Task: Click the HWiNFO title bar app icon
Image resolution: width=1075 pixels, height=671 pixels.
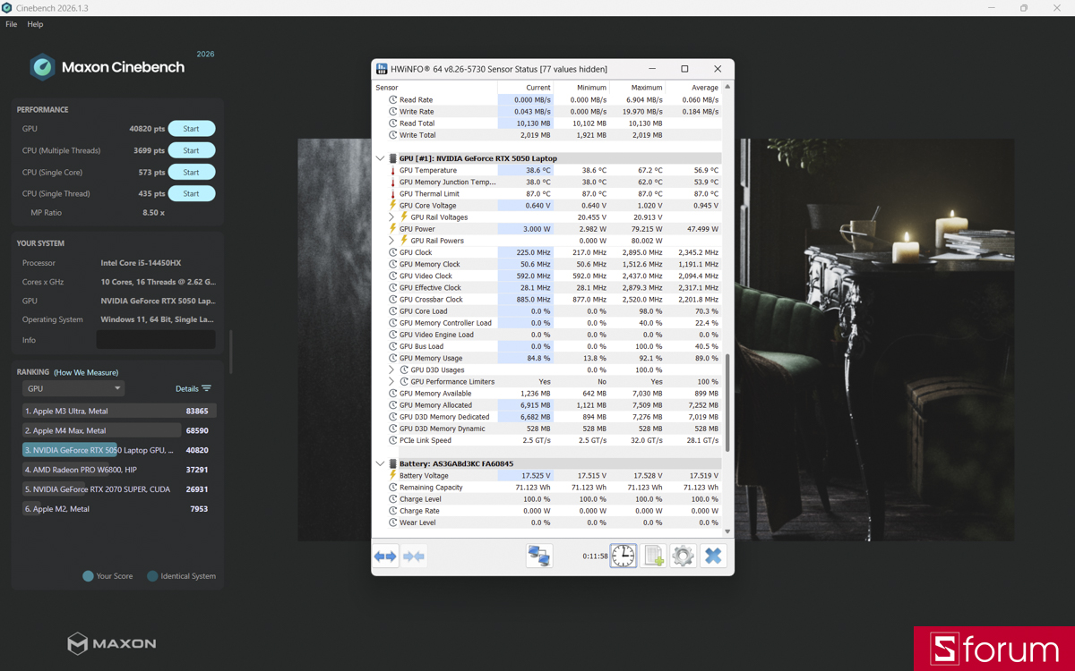Action: pos(382,69)
